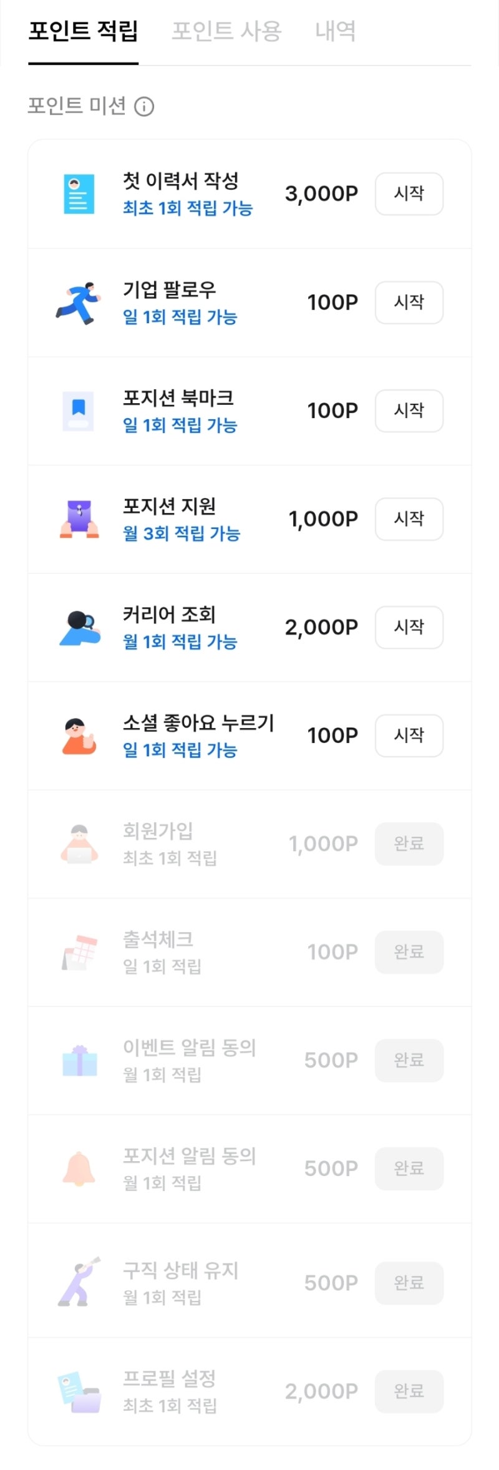Viewport: 499px width, 1470px height.
Task: Start the 첫 이력서 작성 mission
Action: tap(409, 194)
